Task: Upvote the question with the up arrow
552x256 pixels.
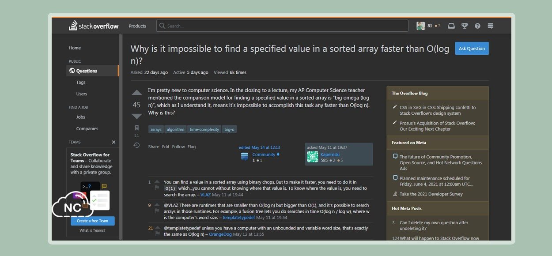Action: click(137, 93)
